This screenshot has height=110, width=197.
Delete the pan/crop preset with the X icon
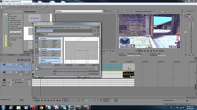98,34
